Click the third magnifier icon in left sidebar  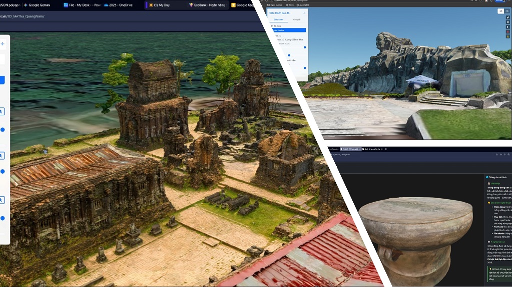tap(2, 200)
